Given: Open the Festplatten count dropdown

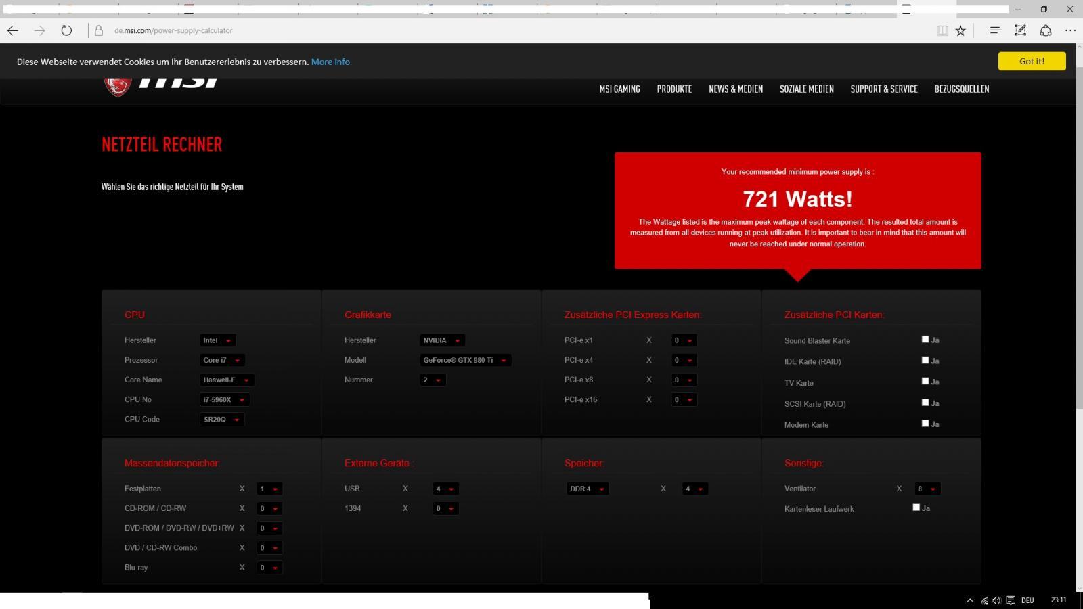Looking at the screenshot, I should pos(269,489).
